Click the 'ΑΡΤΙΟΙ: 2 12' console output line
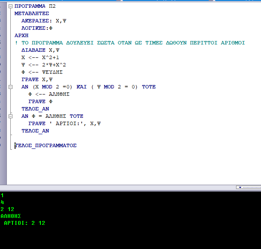Image resolution: width=261 pixels, height=249 pixels. tap(24, 223)
